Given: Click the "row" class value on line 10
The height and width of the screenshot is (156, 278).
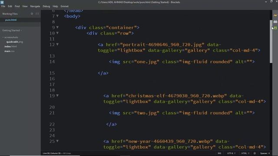Looking at the screenshot, I should pos(124,33).
